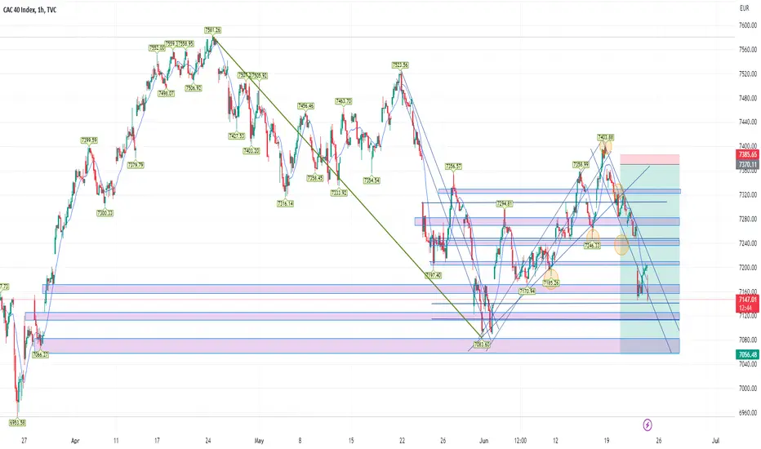The width and height of the screenshot is (761, 449).
Task: Click the 7403.88 pivot high label
Action: click(606, 137)
